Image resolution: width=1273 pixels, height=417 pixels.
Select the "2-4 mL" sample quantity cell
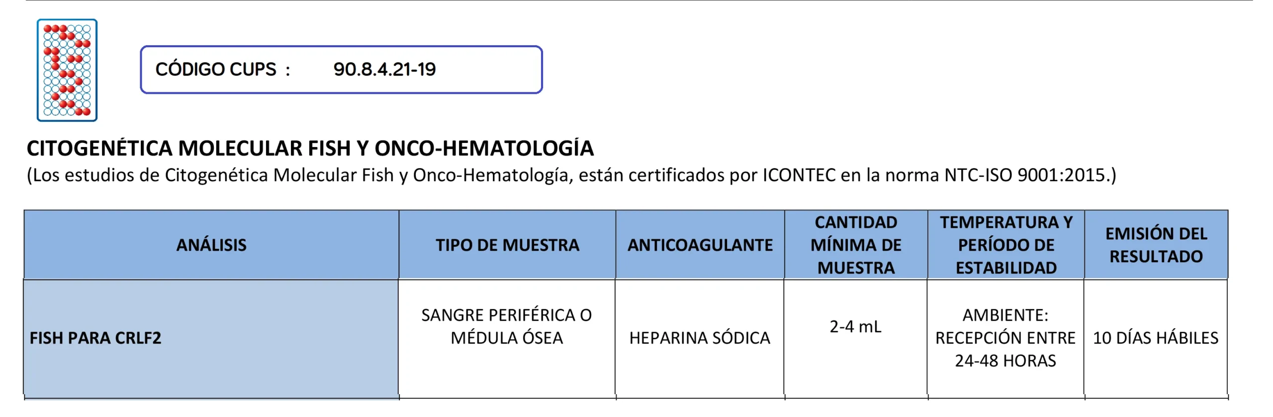click(x=855, y=326)
